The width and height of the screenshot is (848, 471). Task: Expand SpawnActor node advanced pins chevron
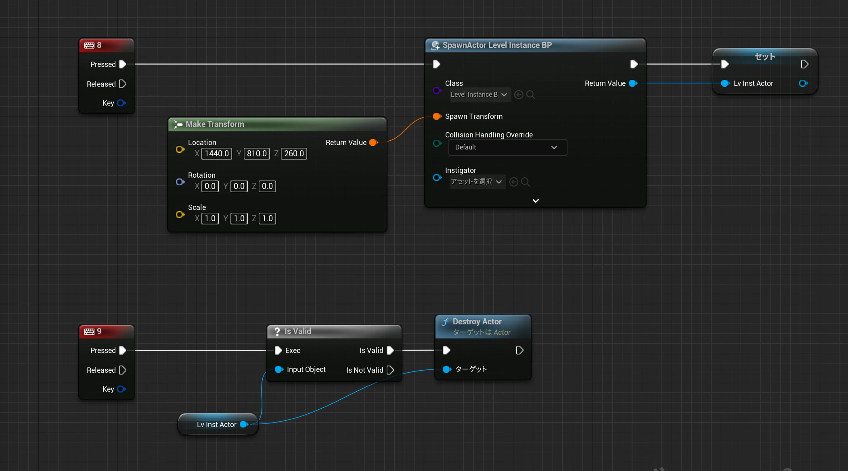click(x=536, y=201)
